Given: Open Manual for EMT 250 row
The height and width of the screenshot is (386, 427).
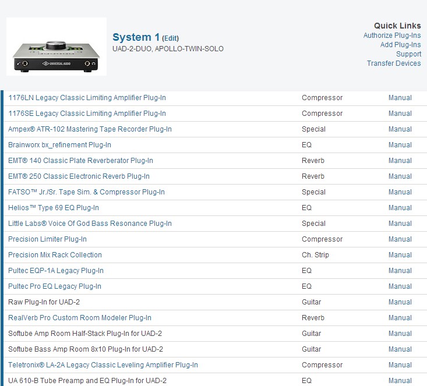Looking at the screenshot, I should [x=400, y=176].
